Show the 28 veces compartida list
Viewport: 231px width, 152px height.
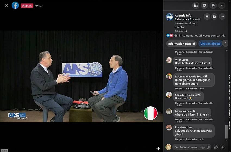[212, 36]
